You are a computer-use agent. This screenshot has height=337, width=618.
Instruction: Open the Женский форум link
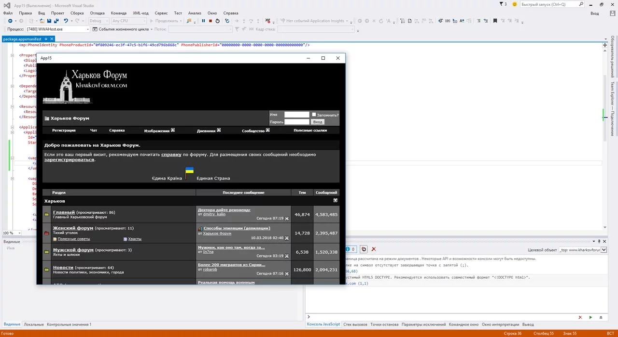73,228
